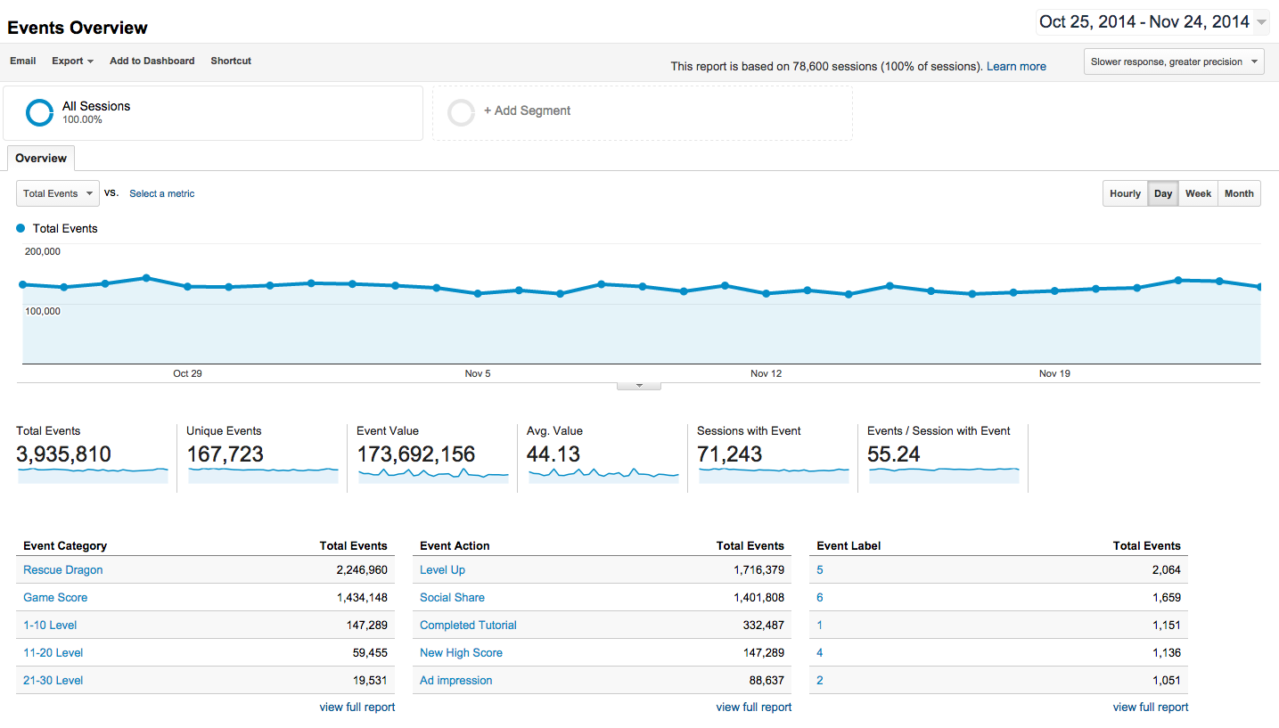This screenshot has width=1279, height=728.
Task: Click Select a metric link
Action: 161,193
